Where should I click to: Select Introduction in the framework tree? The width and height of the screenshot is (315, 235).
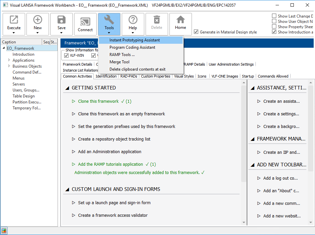[23, 54]
